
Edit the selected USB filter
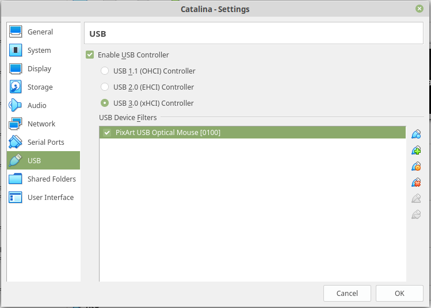[417, 167]
